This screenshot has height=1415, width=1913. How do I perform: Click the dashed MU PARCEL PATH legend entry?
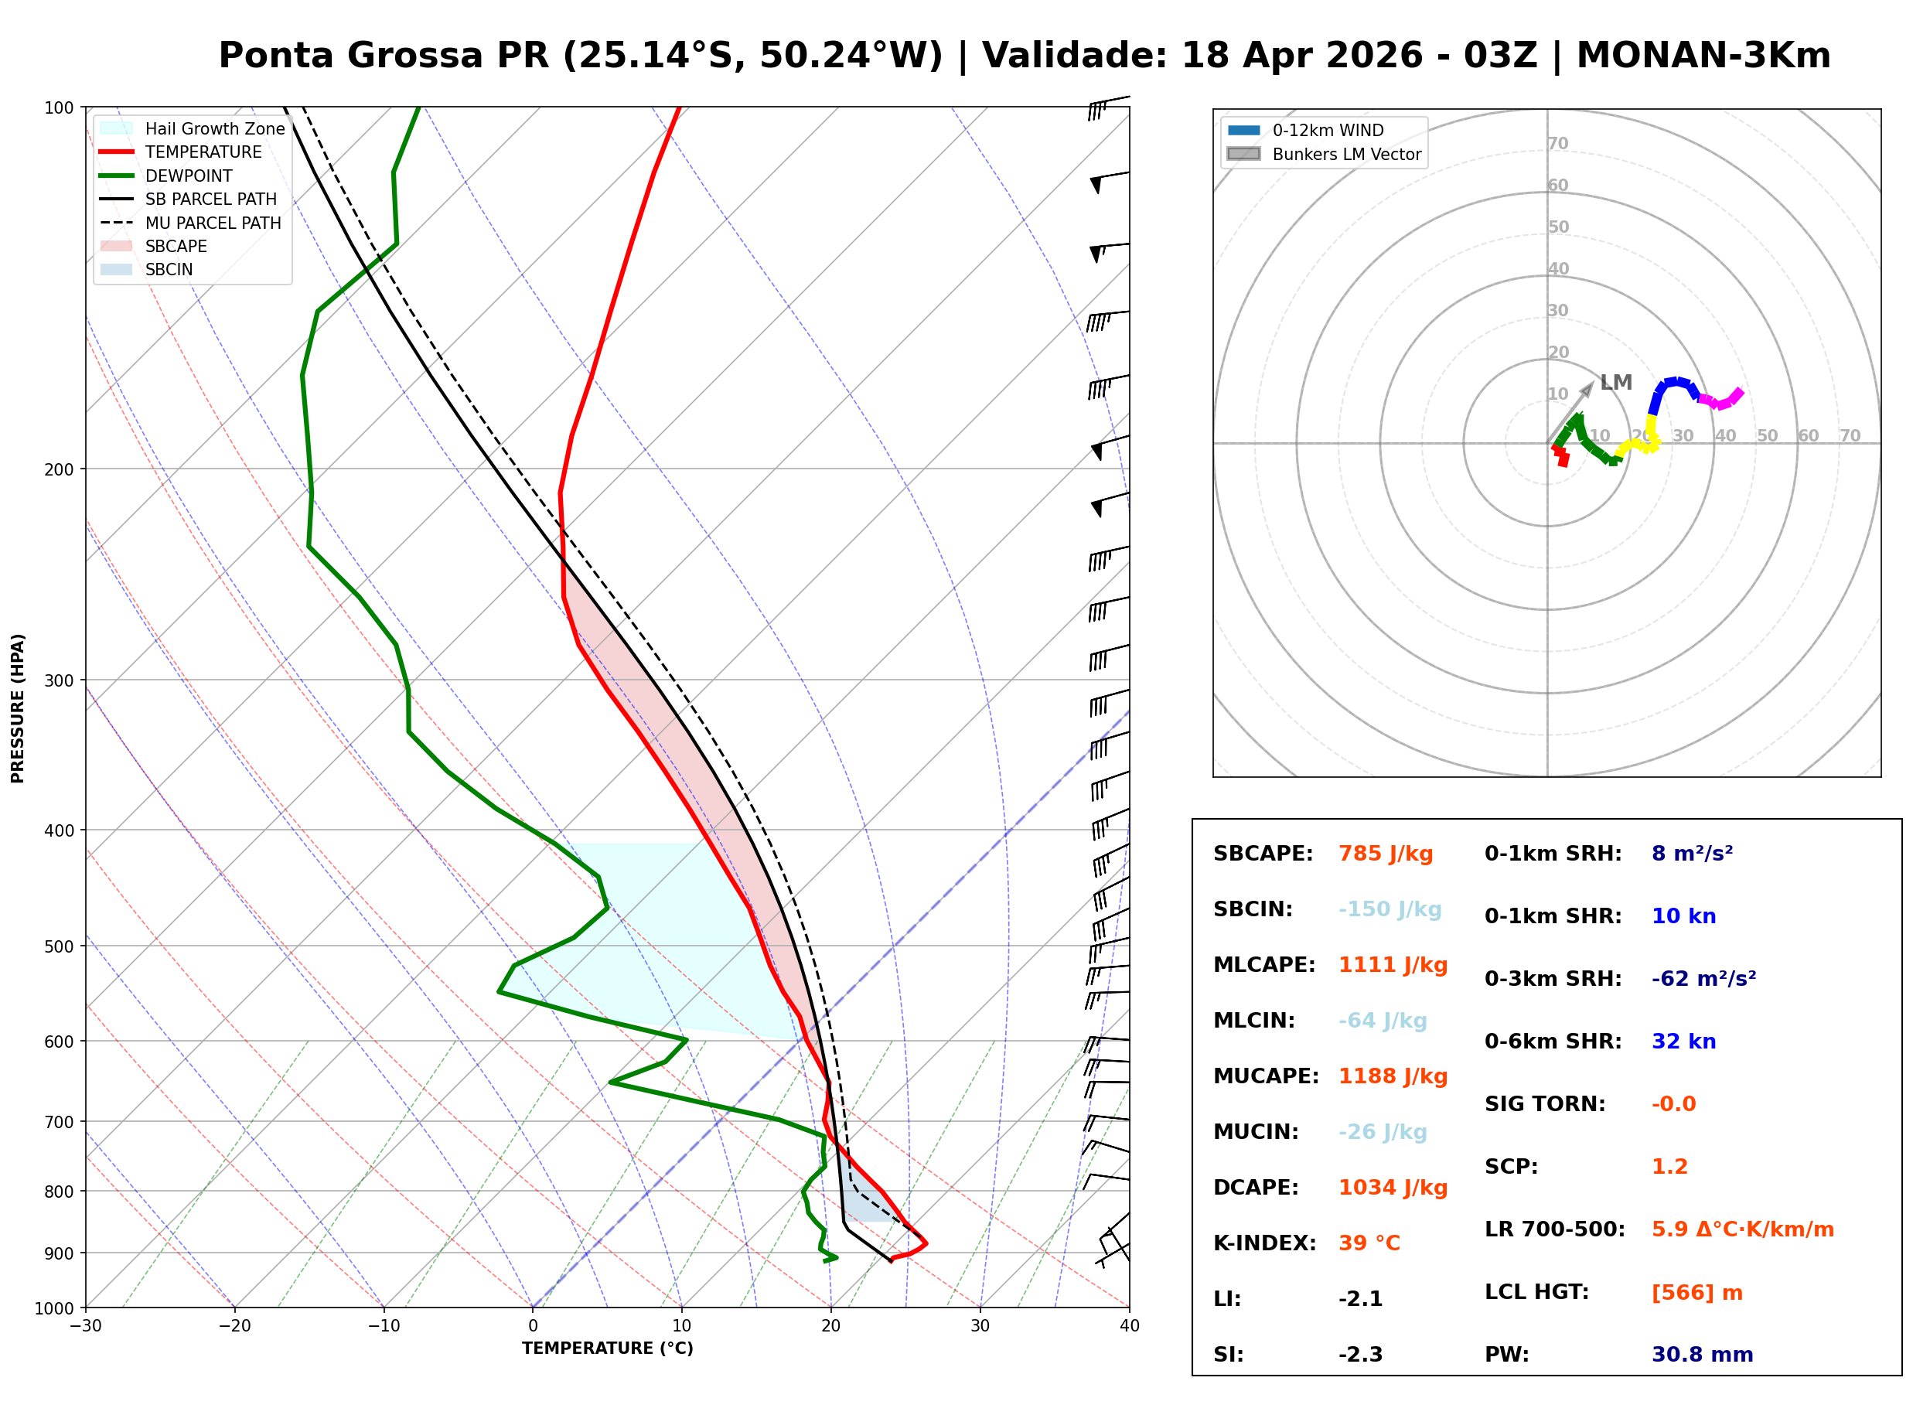pos(117,223)
